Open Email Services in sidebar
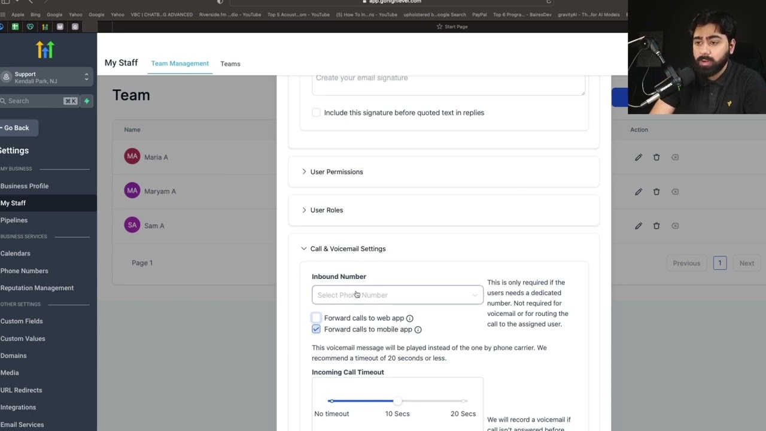Viewport: 766px width, 431px height. (22, 425)
